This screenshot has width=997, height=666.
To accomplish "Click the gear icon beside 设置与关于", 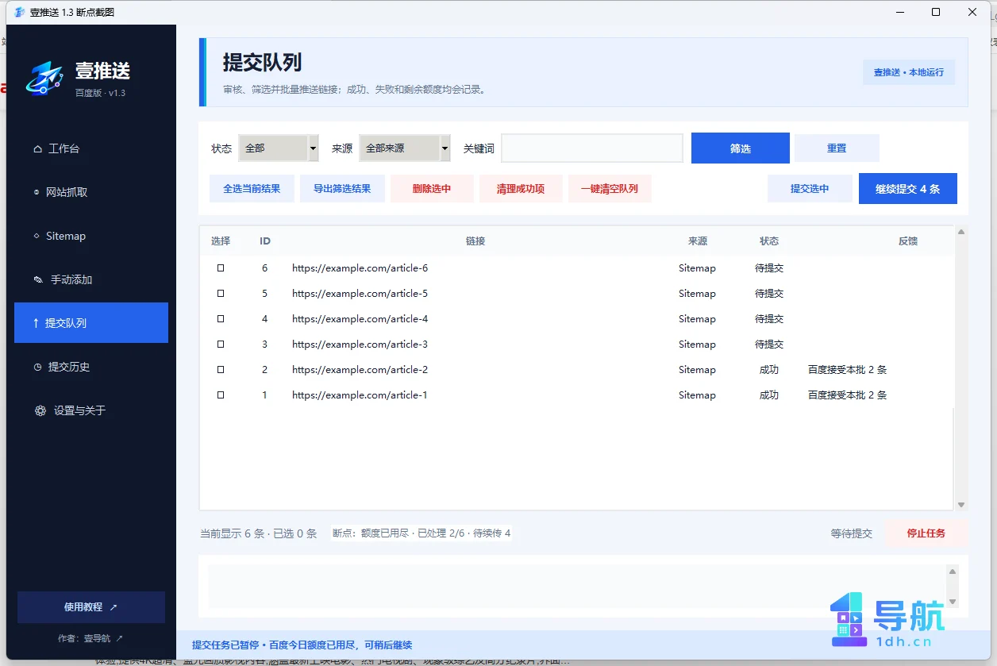I will click(x=40, y=411).
